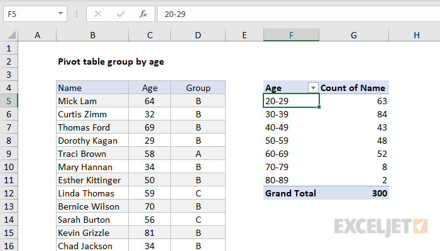Select row 9 header
Image resolution: width=440 pixels, height=251 pixels.
click(9, 154)
